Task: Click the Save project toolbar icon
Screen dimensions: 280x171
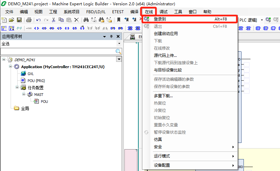Action: click(19, 20)
